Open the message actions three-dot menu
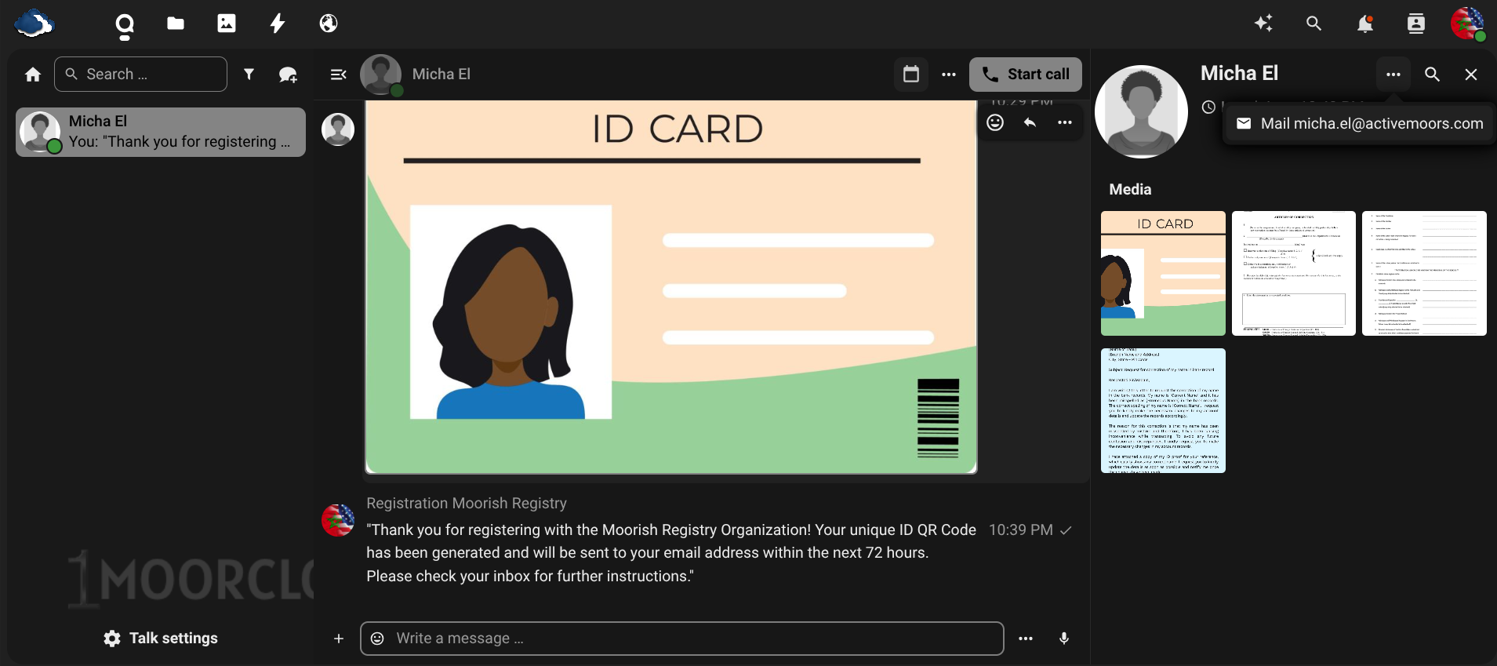 coord(1064,122)
